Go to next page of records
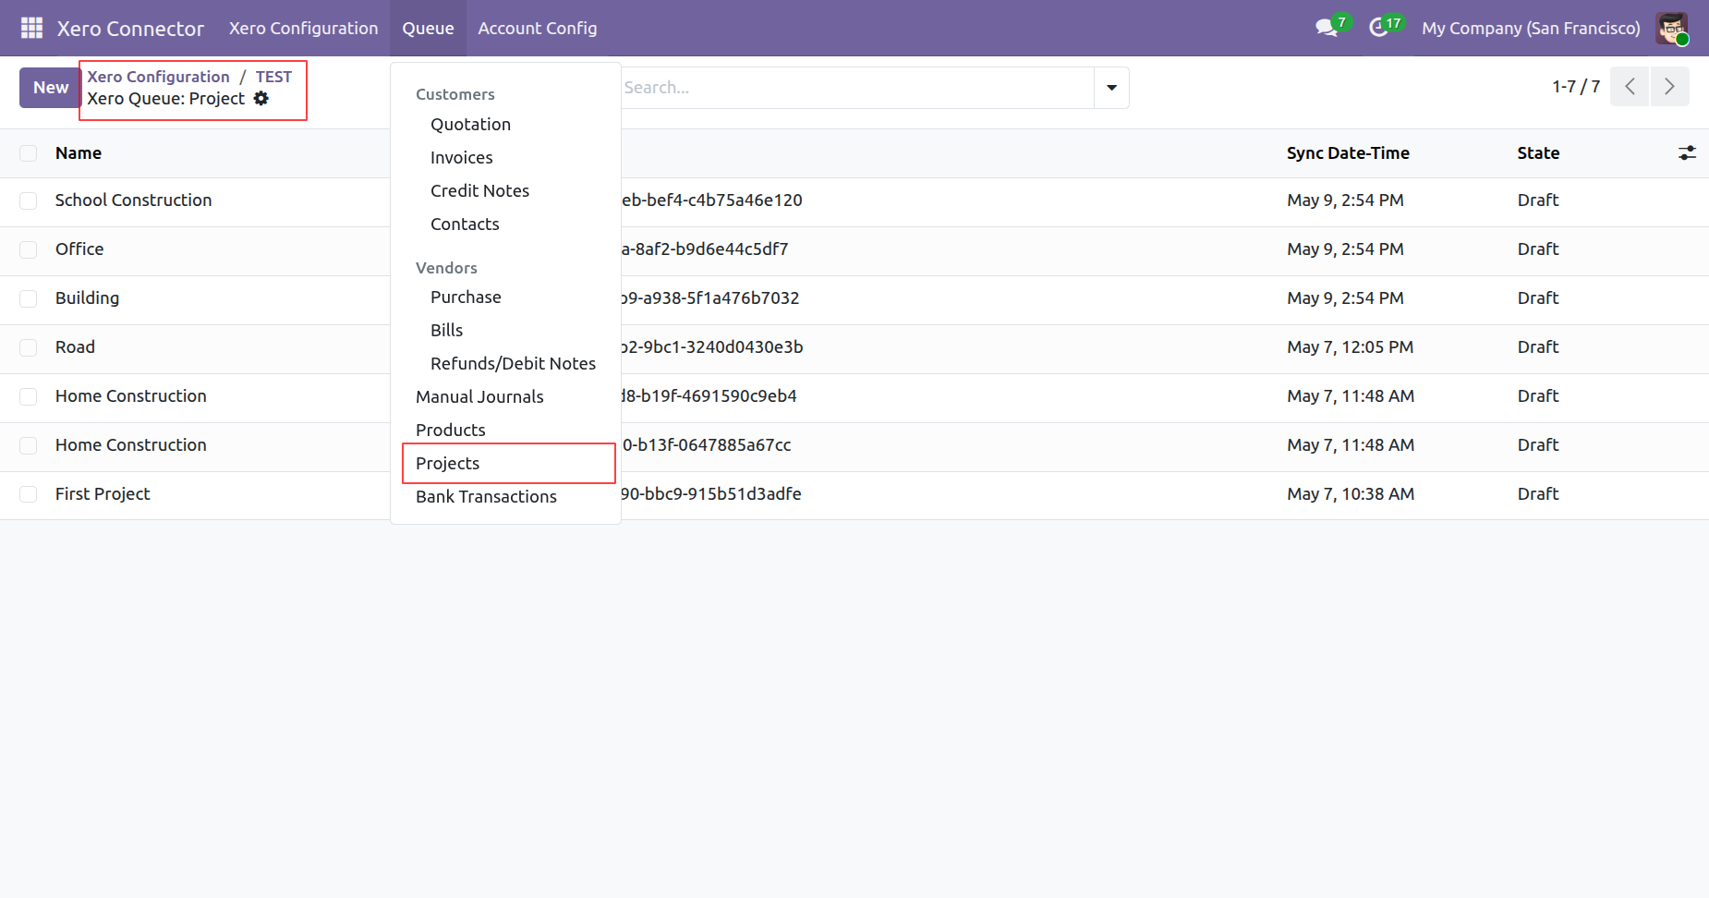Screen dimensions: 1709x898 coord(1669,87)
